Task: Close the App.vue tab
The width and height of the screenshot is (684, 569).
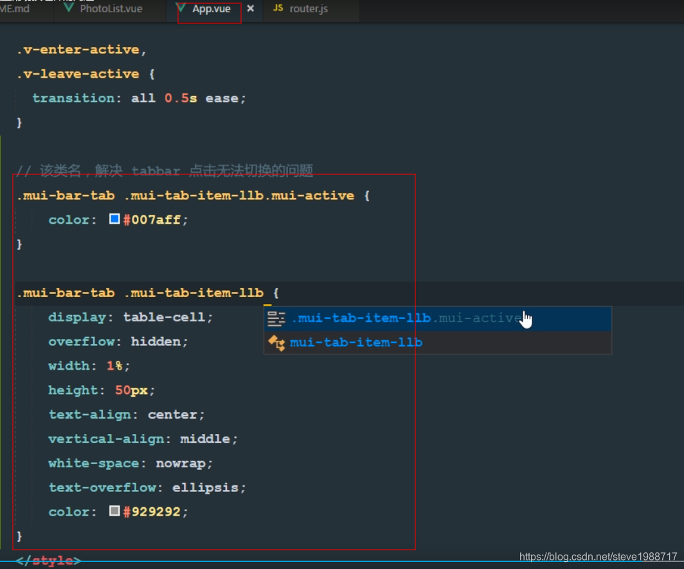Action: click(x=251, y=8)
